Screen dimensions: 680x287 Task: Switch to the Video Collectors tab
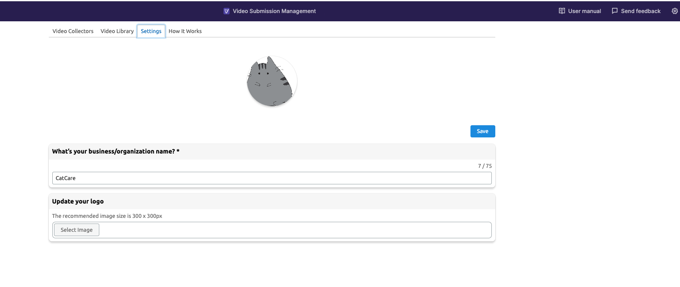point(72,31)
